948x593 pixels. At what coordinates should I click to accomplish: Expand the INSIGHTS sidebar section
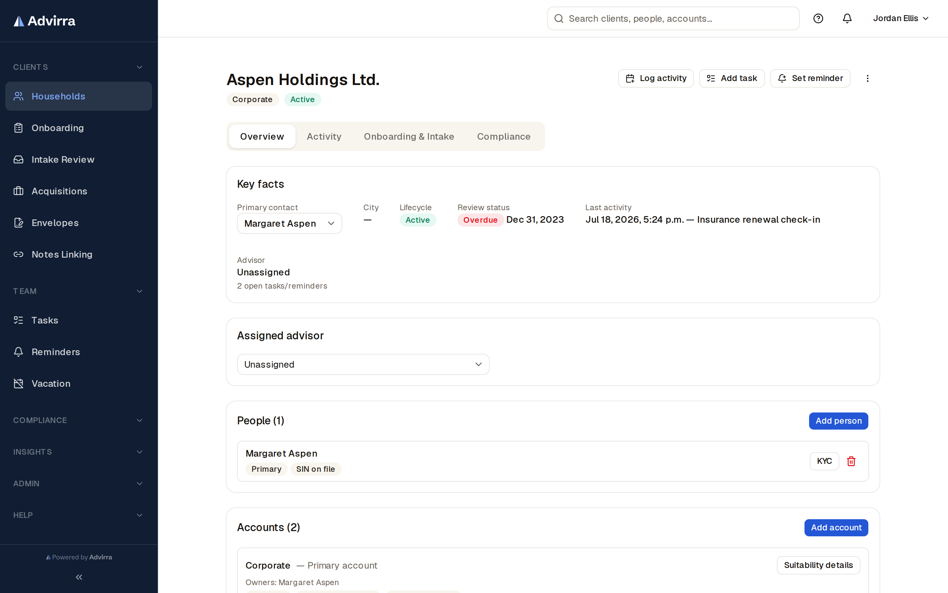pyautogui.click(x=79, y=452)
